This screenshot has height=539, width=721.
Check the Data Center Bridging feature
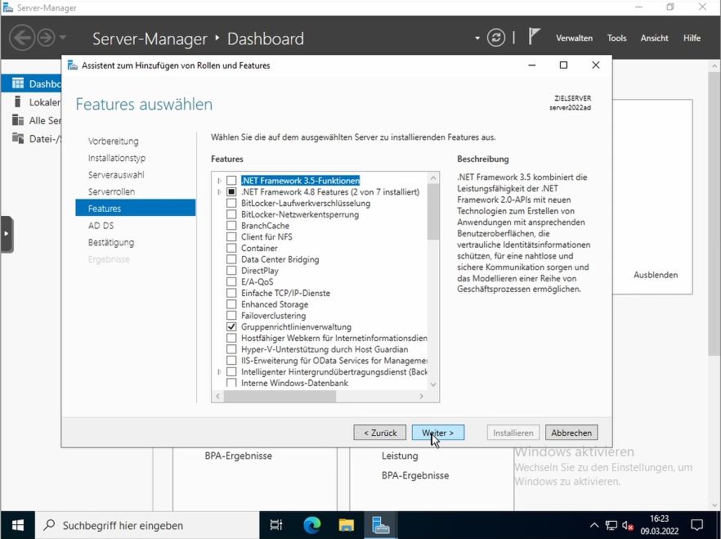point(231,259)
